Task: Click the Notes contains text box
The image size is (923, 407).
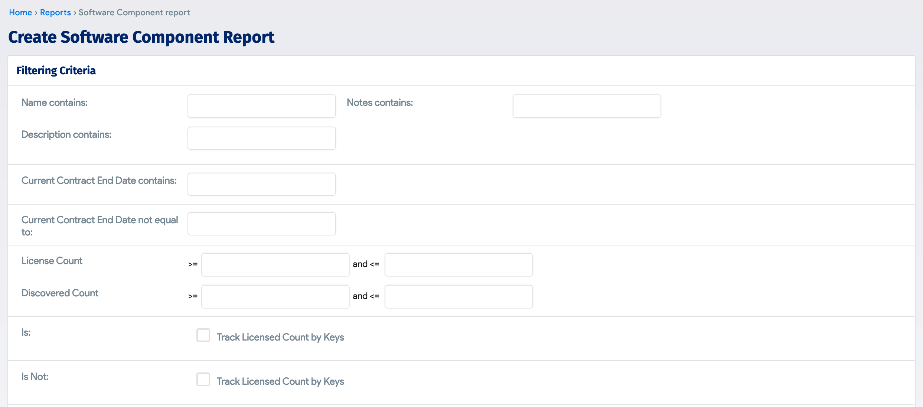Action: pos(587,106)
